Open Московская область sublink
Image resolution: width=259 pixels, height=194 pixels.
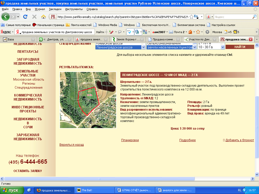[29, 79]
